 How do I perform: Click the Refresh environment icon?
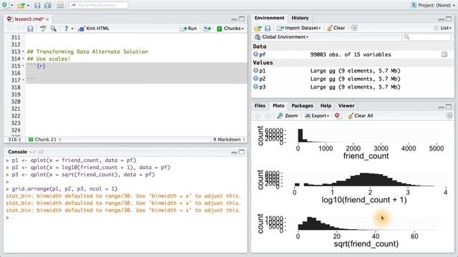coord(354,28)
